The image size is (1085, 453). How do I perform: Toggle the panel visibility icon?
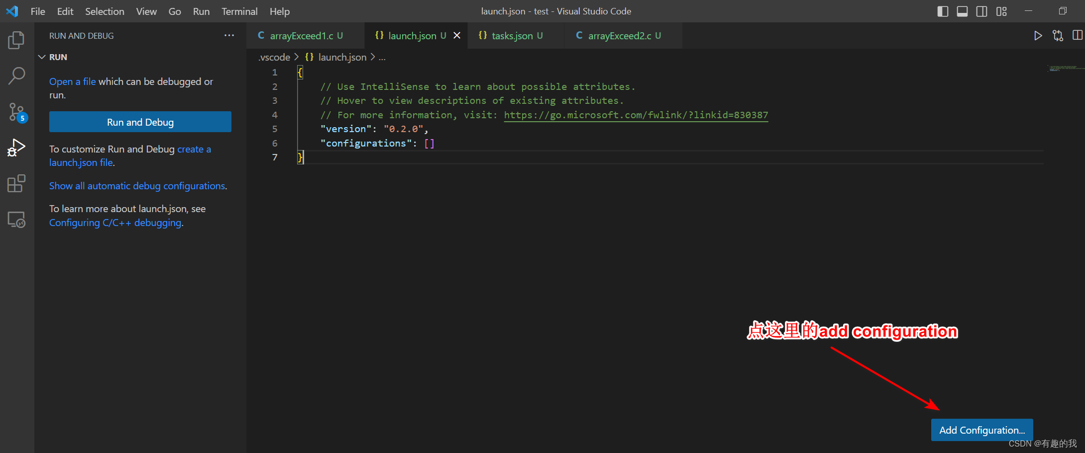[962, 11]
